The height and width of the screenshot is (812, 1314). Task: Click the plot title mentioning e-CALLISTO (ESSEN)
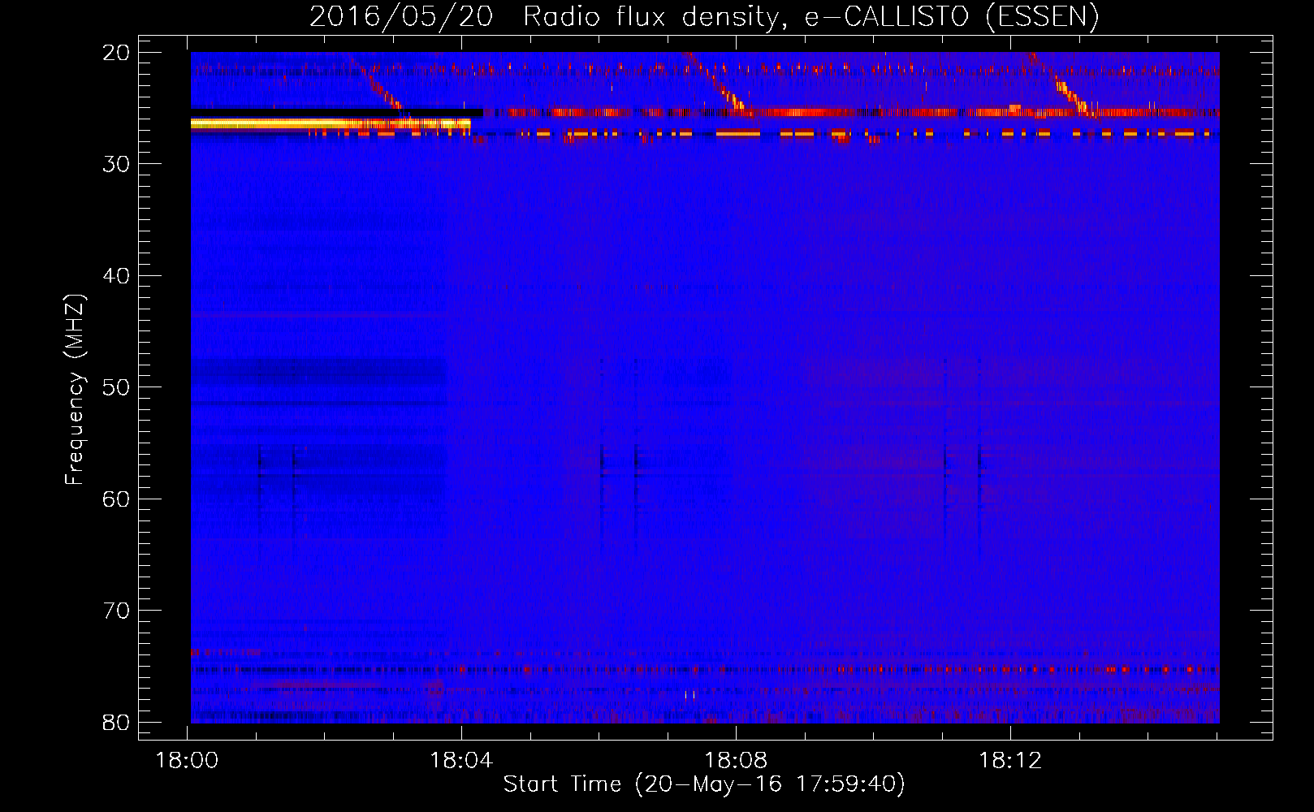click(704, 16)
